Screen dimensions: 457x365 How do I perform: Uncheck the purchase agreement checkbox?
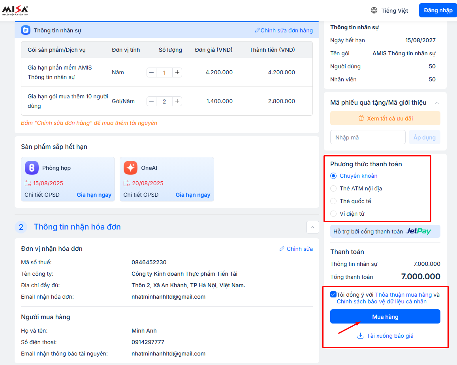tap(333, 295)
